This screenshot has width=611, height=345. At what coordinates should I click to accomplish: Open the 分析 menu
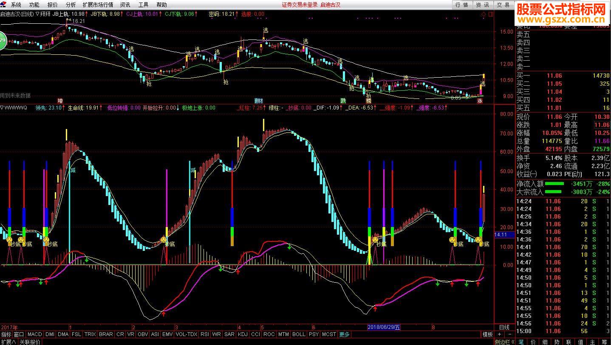[71, 5]
